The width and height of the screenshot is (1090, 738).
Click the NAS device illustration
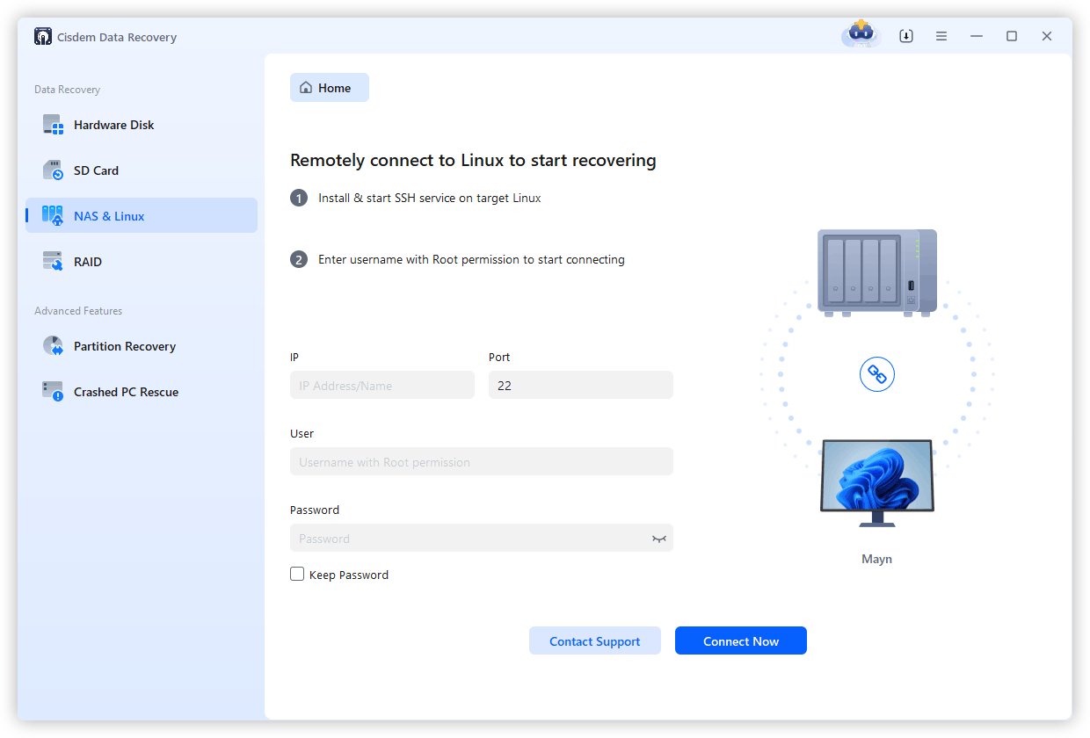pyautogui.click(x=876, y=272)
